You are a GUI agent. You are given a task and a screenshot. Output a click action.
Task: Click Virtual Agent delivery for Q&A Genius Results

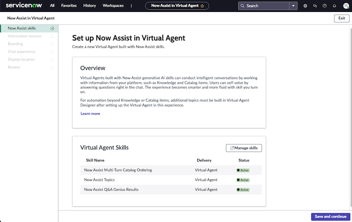(206, 189)
